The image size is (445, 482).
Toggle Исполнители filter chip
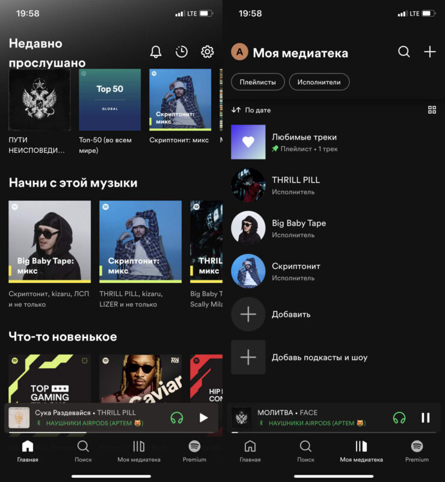(319, 82)
